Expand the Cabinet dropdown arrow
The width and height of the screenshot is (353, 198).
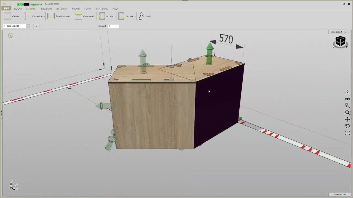tap(21, 16)
